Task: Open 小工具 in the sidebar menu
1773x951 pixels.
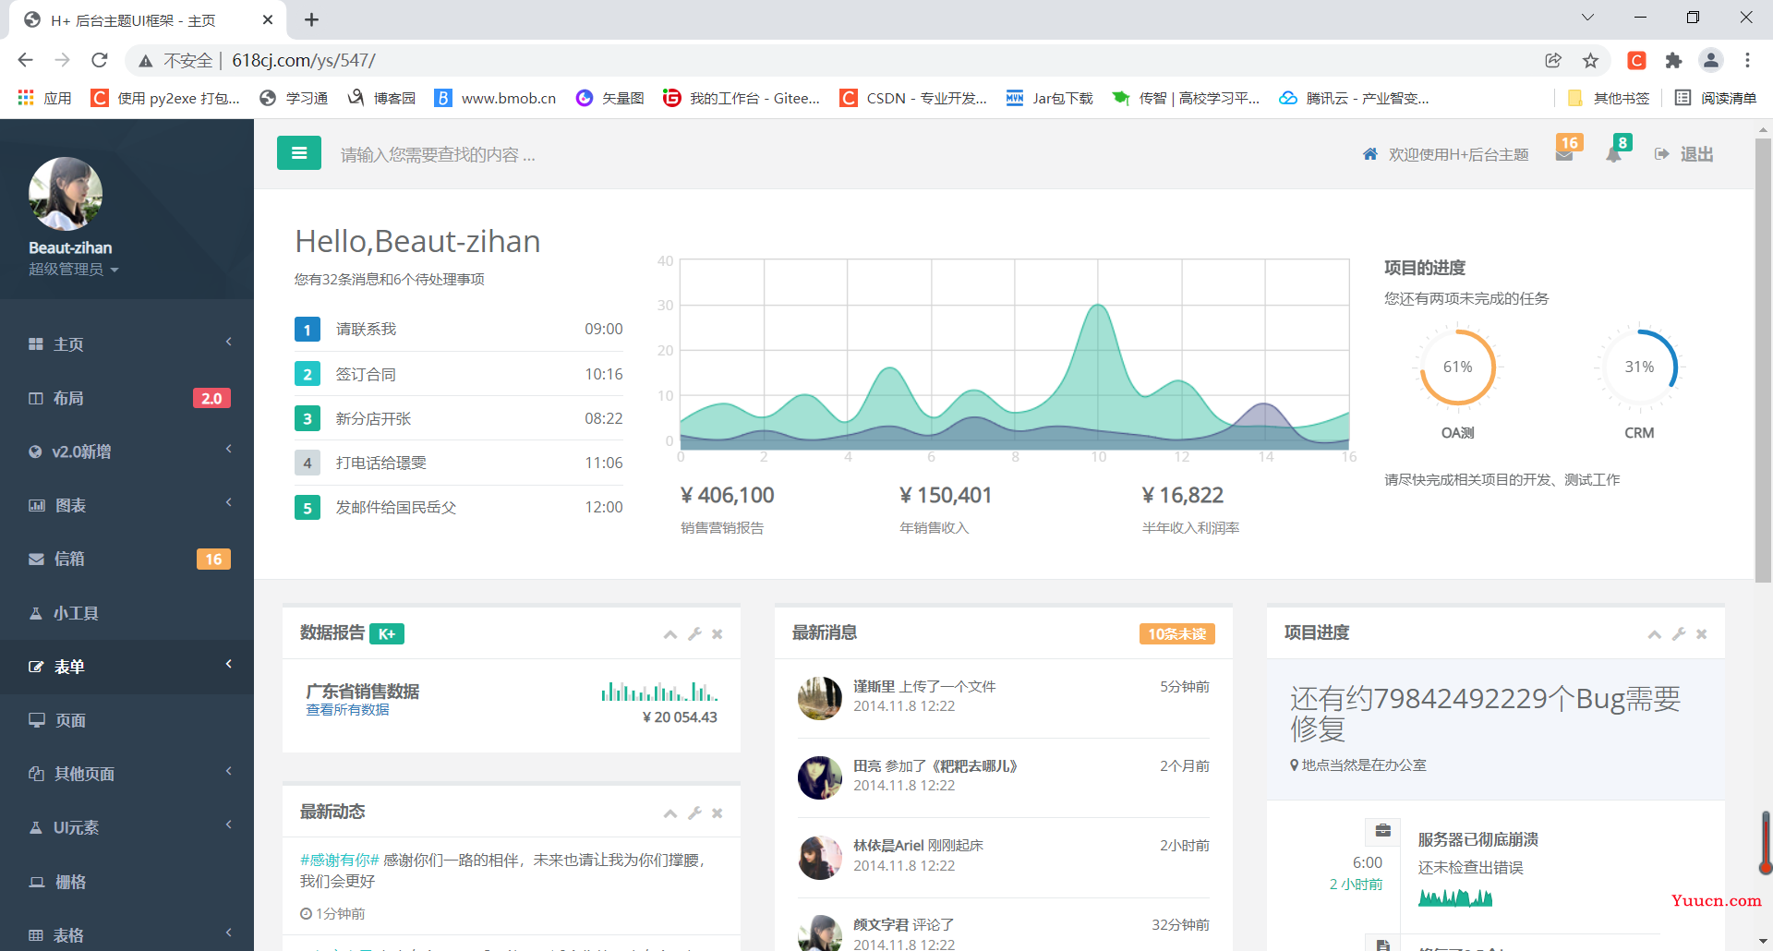Action: click(127, 613)
